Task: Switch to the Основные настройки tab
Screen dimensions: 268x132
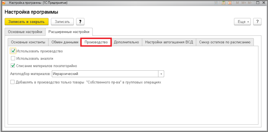Action: tap(25, 32)
